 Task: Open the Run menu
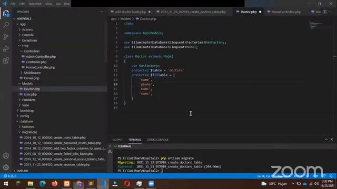67,4
